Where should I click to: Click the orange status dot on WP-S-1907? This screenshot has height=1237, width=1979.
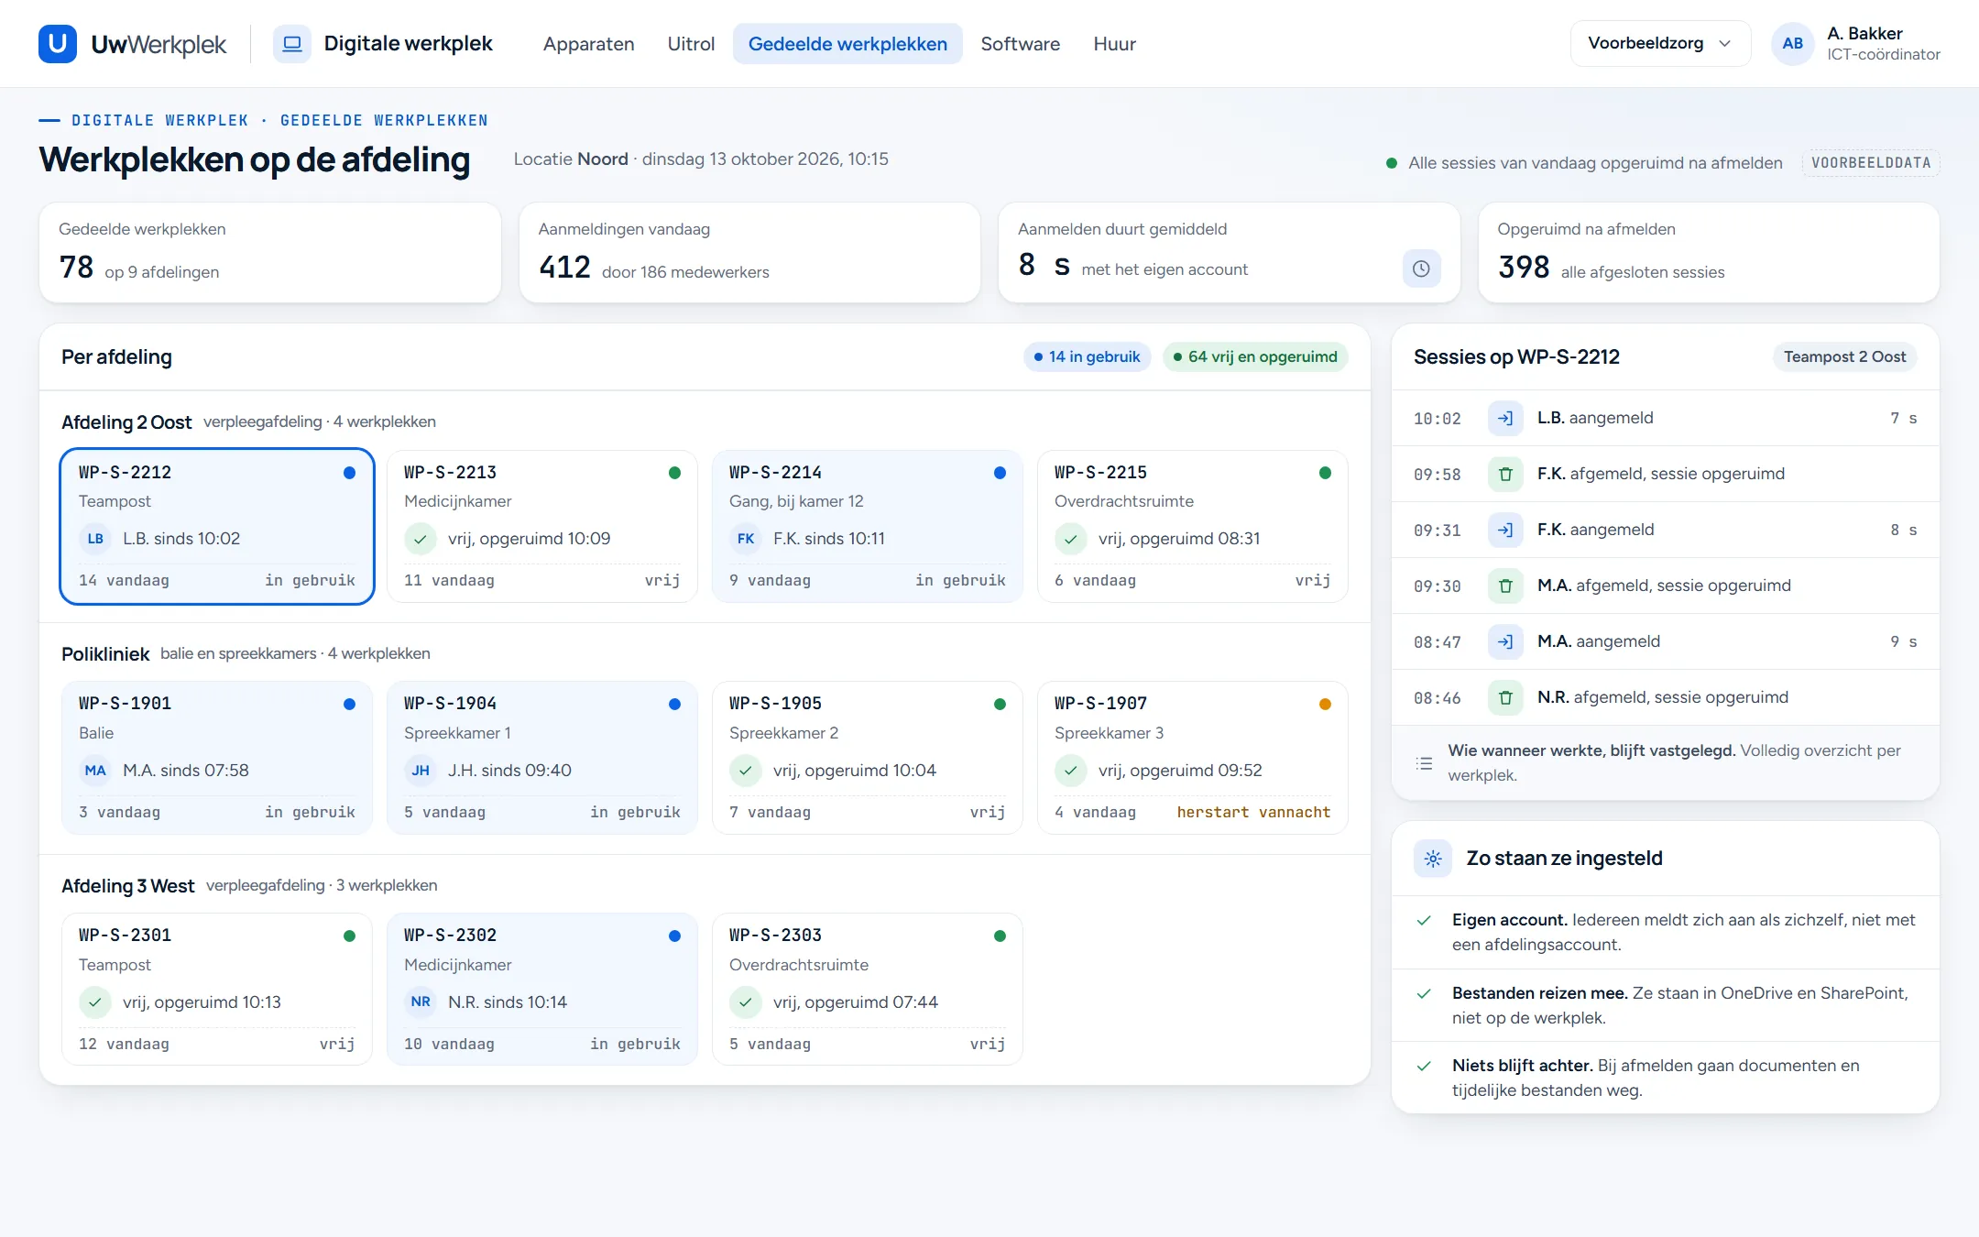point(1325,705)
